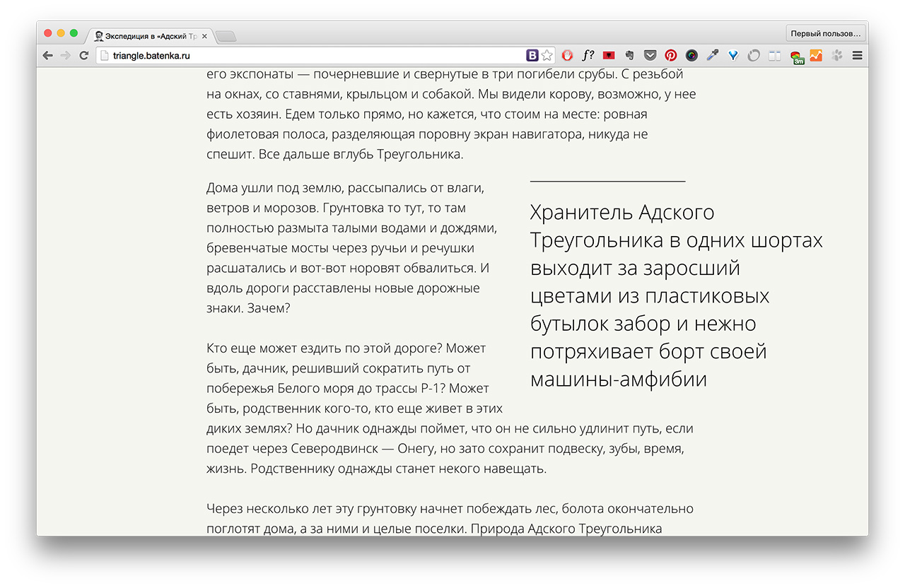This screenshot has width=905, height=588.
Task: Open the 'Первый пользов…' profile switcher
Action: coord(825,33)
